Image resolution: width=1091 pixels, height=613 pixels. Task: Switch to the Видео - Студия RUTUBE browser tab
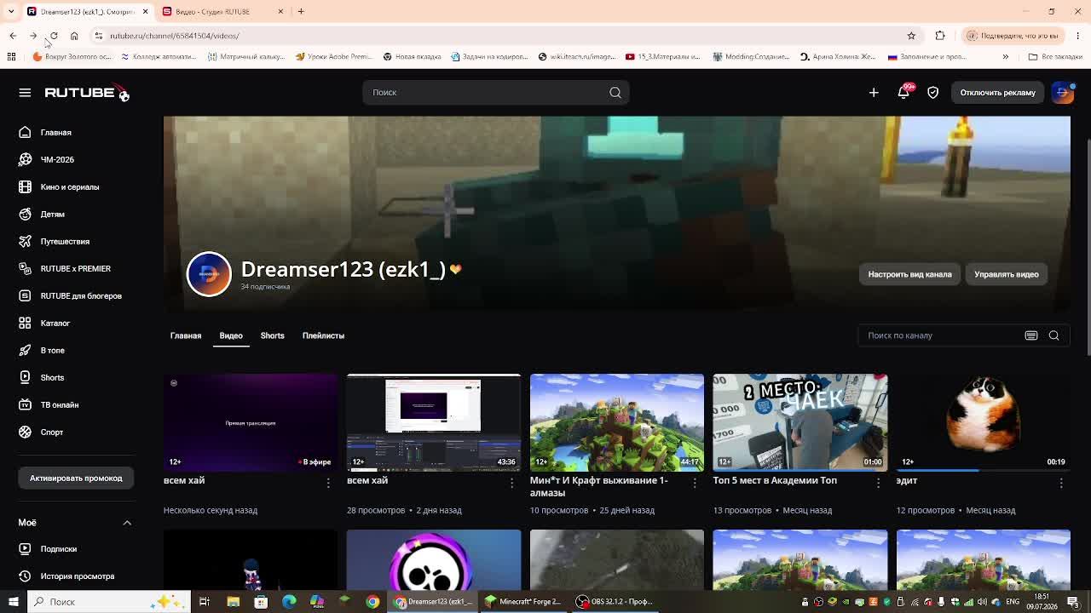click(x=222, y=11)
